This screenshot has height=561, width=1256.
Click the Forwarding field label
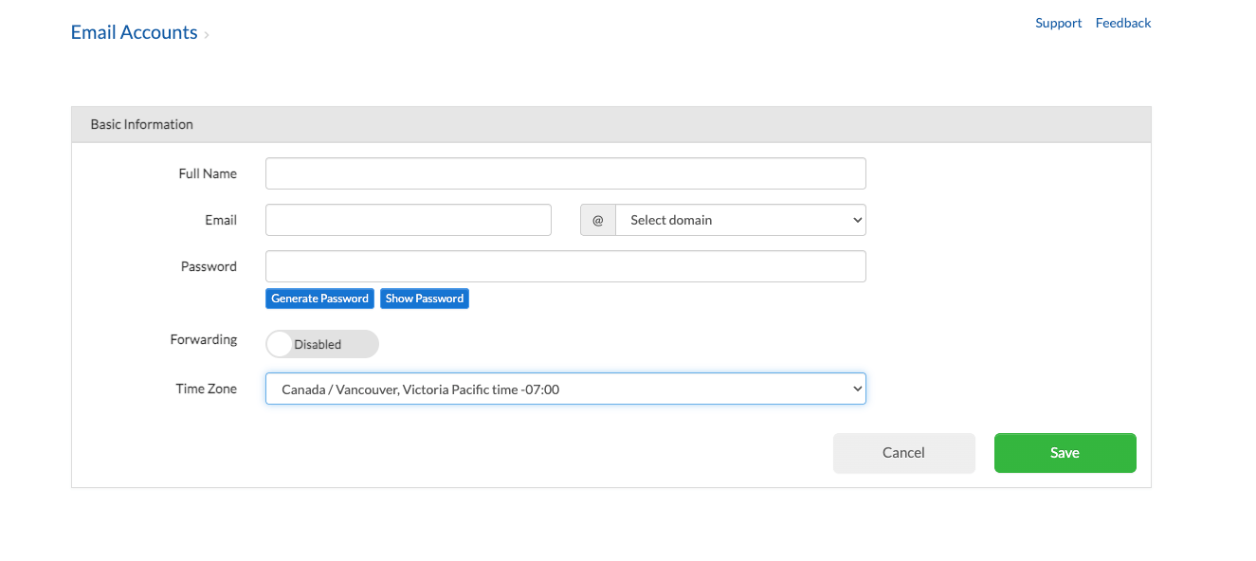click(x=204, y=339)
